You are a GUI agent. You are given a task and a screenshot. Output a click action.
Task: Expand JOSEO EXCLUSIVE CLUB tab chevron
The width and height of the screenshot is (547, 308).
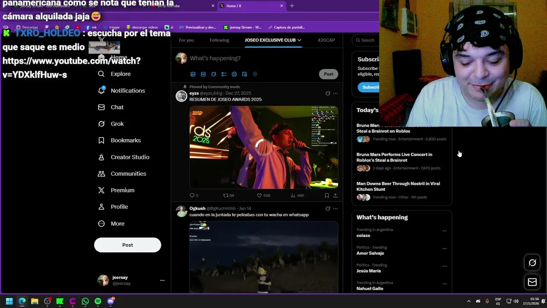299,40
